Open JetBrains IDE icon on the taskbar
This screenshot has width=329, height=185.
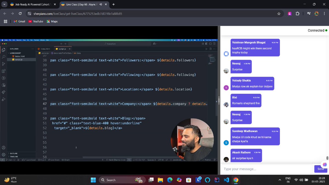pos(217,180)
